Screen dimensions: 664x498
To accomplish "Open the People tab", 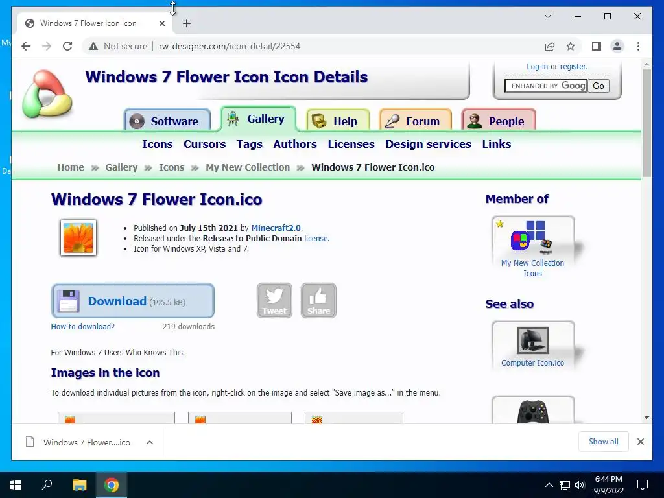I will pos(499,121).
